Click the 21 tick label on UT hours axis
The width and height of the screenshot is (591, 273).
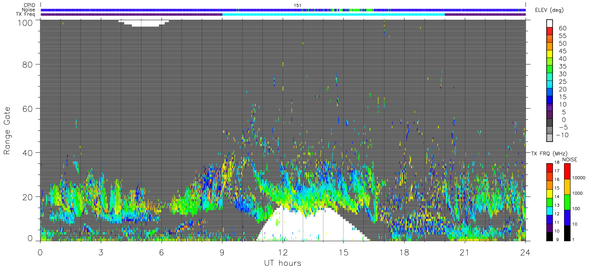click(x=464, y=252)
